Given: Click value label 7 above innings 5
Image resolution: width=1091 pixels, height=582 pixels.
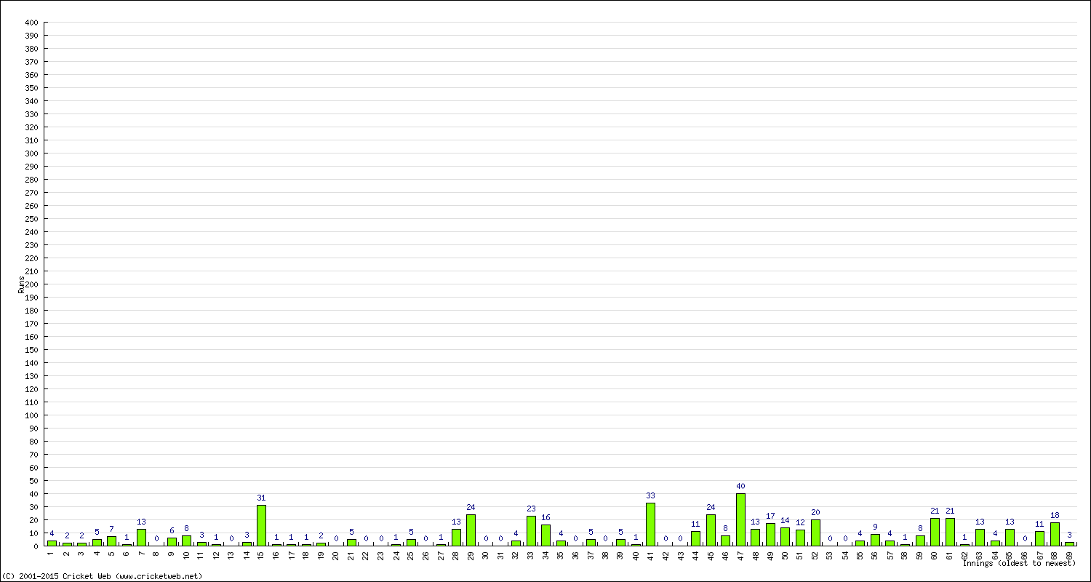Looking at the screenshot, I should [x=111, y=529].
